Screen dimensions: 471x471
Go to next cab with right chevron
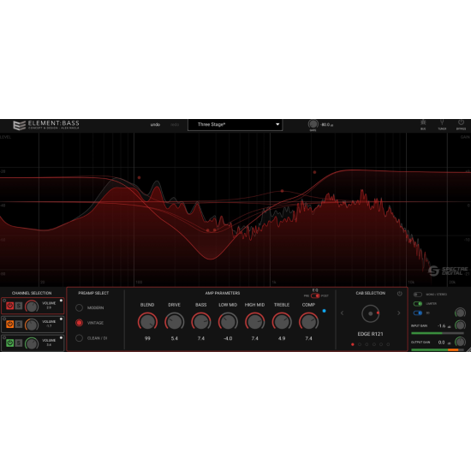[398, 313]
